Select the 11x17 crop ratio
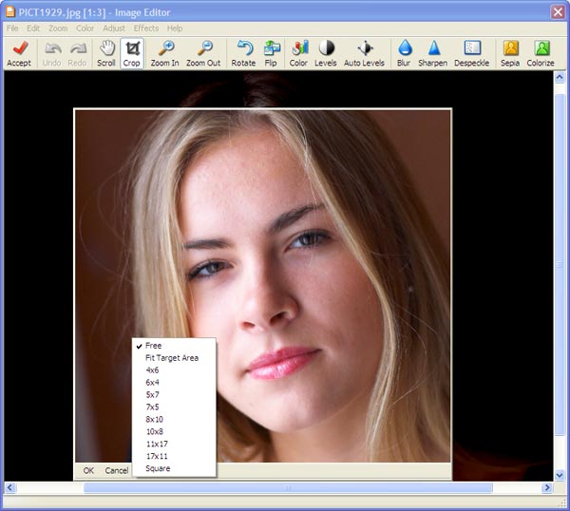Screen dimensions: 570x511 pos(174,445)
